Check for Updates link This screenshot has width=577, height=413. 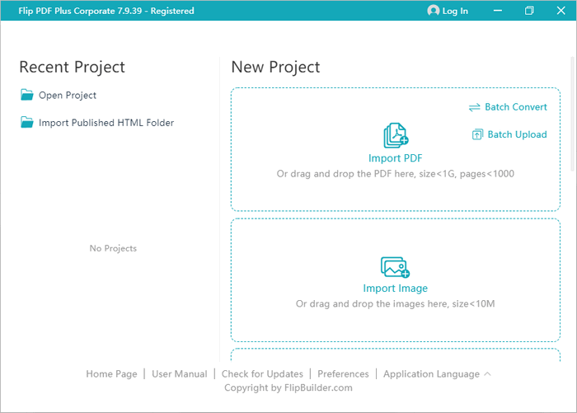click(x=262, y=374)
